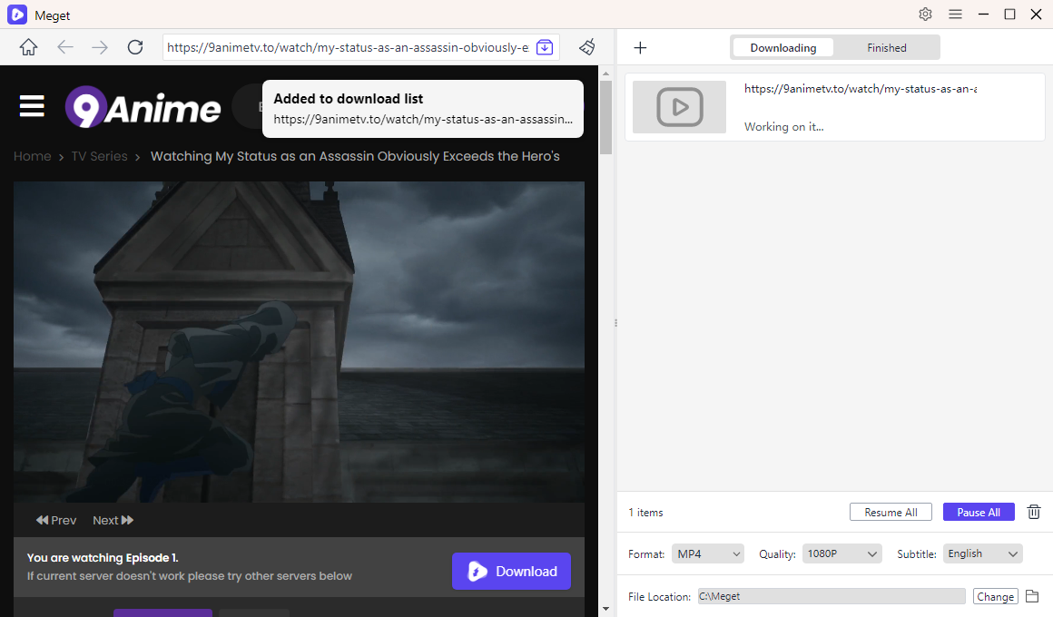Screen dimensions: 1053x617
Task: Expand the Subtitle English dropdown
Action: pos(982,553)
